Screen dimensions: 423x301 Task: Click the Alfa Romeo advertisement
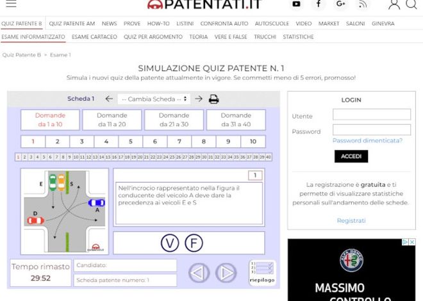point(351,270)
